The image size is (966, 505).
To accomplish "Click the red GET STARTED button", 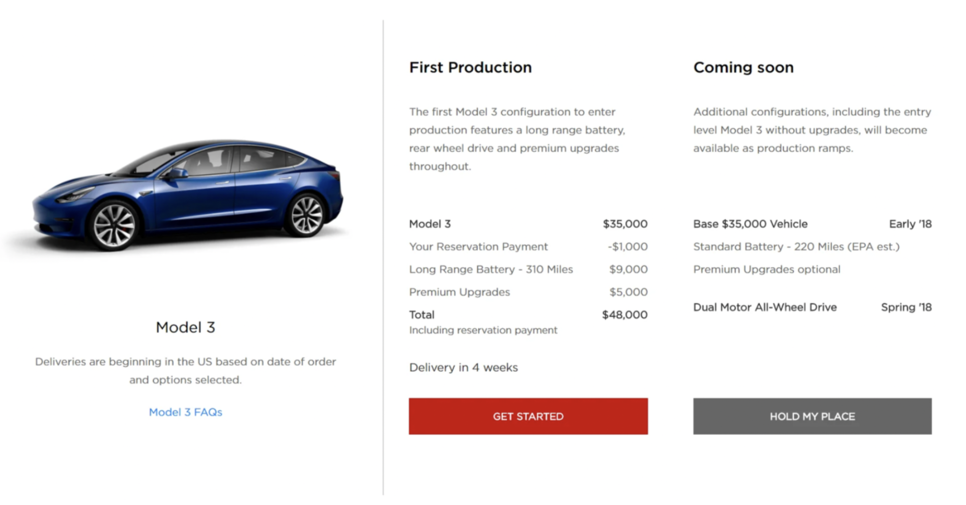I will (x=528, y=416).
